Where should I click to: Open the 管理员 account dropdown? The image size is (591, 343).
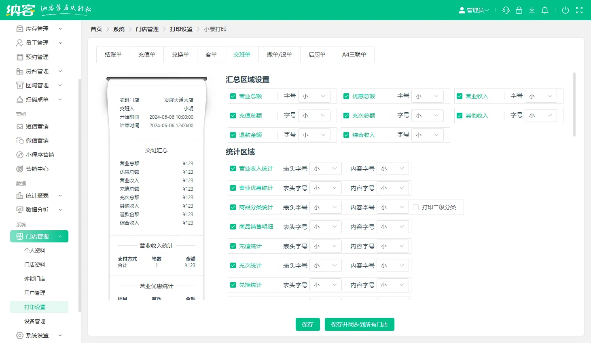(x=474, y=10)
